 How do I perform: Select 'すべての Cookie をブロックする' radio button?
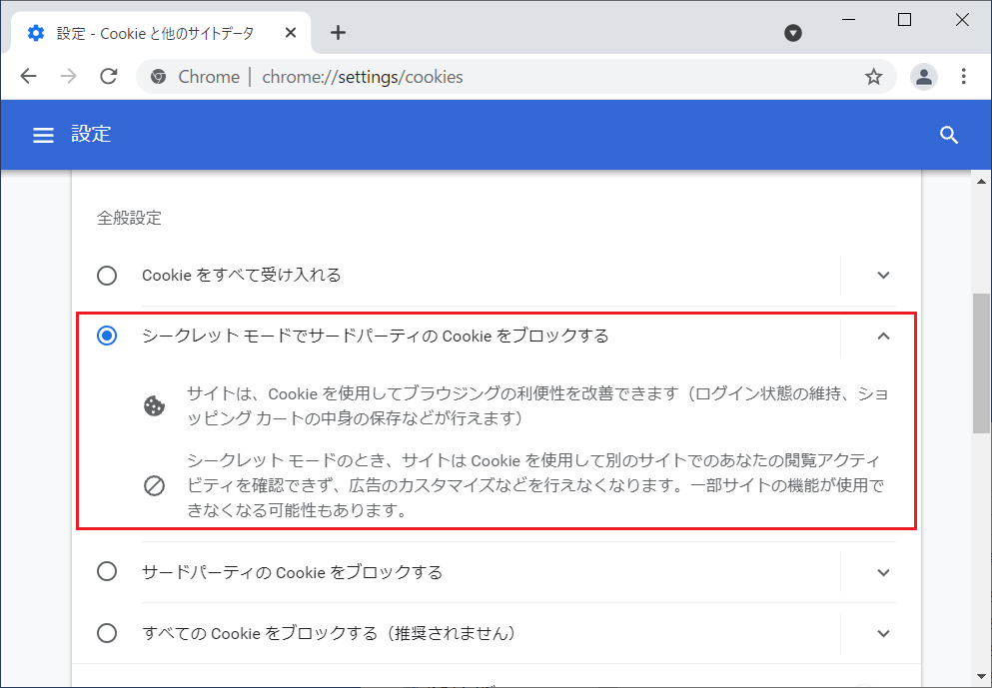(107, 632)
